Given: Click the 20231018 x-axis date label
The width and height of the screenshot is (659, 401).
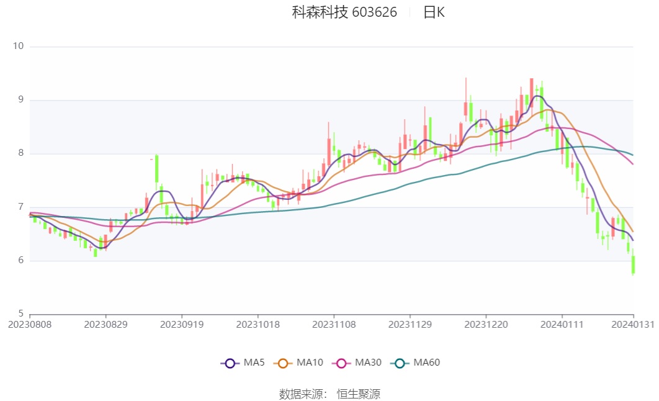Looking at the screenshot, I should 258,325.
